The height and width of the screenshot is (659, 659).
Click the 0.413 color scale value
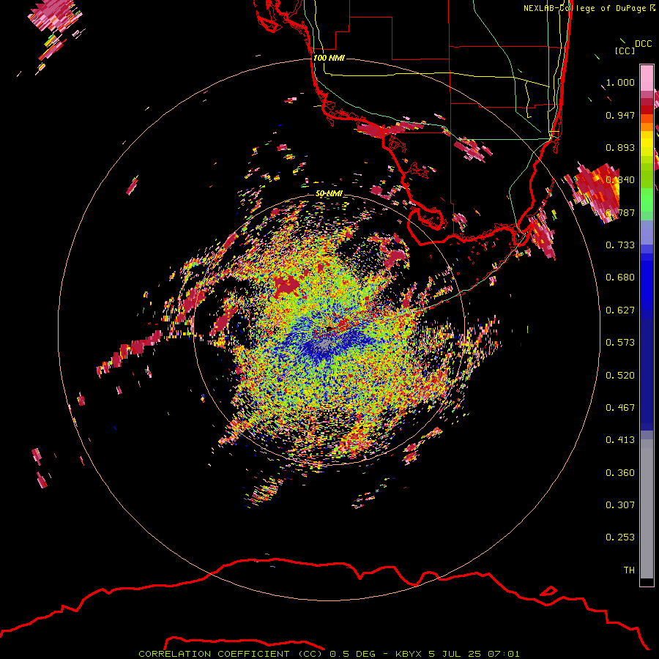coord(620,440)
